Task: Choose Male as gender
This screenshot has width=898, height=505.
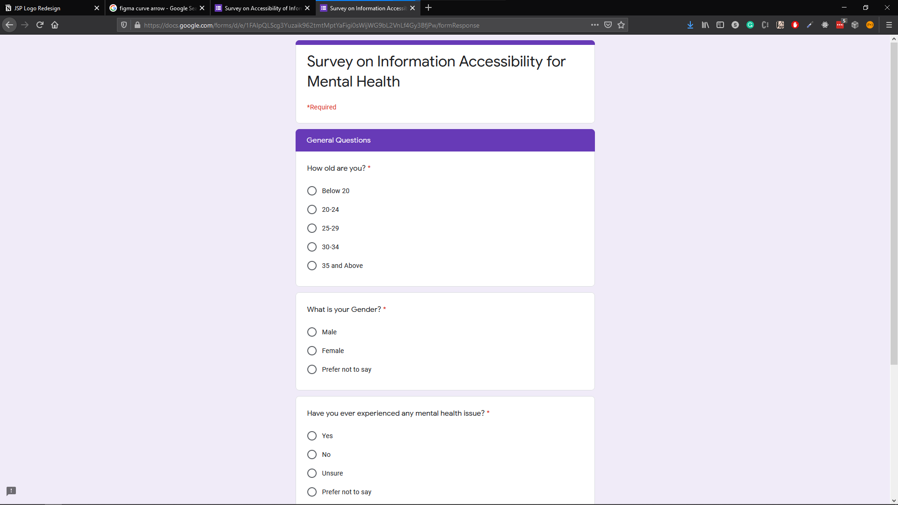Action: click(312, 332)
